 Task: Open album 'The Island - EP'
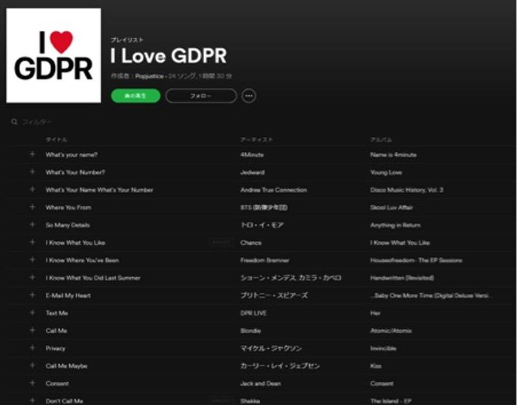pyautogui.click(x=391, y=401)
